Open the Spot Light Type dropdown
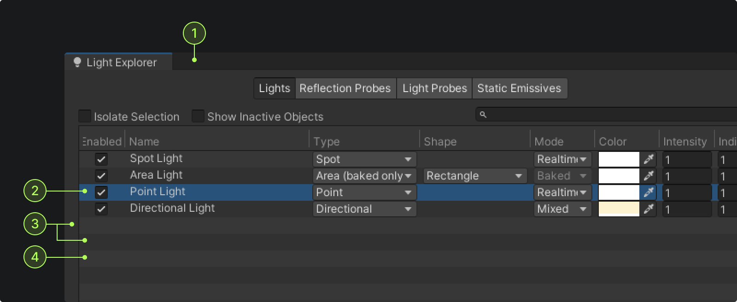 point(364,159)
